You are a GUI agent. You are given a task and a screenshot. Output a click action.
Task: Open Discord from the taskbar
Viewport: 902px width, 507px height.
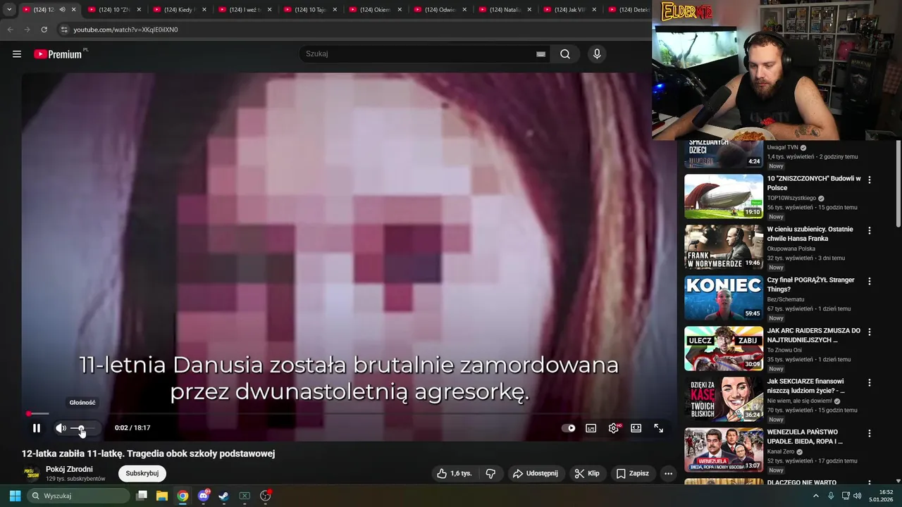(x=204, y=496)
